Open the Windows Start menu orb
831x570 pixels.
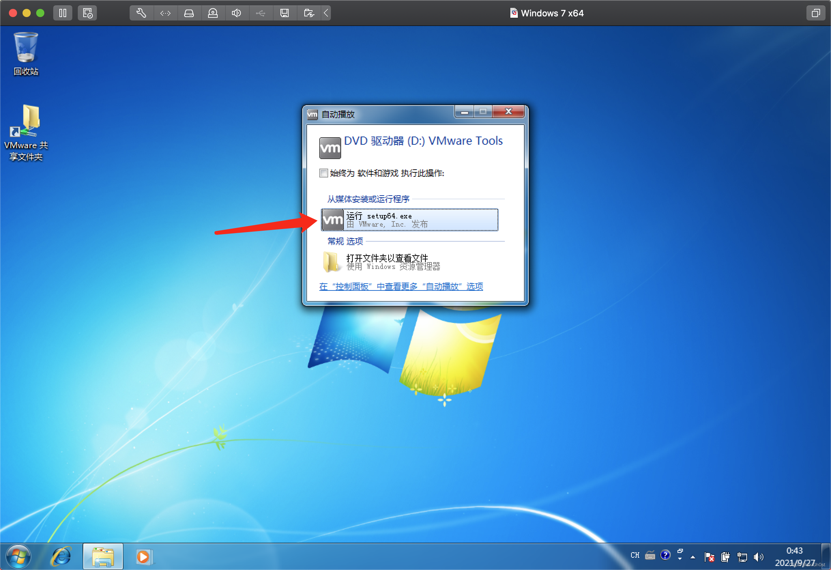(18, 556)
